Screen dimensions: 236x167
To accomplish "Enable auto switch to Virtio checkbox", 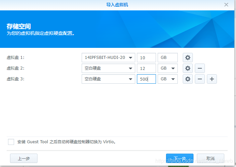I will pos(11,142).
